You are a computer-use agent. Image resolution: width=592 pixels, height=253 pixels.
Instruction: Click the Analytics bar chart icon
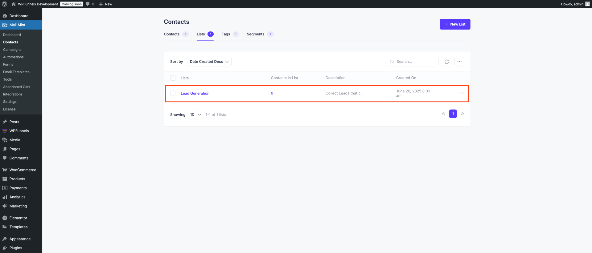(x=5, y=197)
